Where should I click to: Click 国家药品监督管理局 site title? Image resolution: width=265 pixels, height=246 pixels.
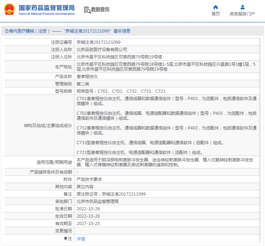point(47,8)
